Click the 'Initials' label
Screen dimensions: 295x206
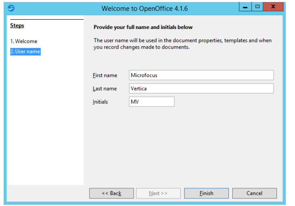100,102
